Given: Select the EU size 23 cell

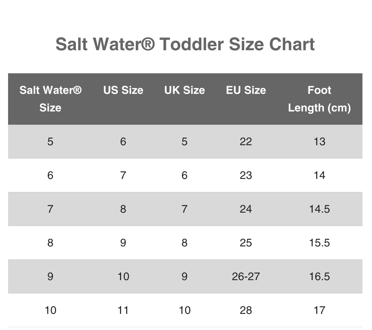Looking at the screenshot, I should (x=246, y=175).
